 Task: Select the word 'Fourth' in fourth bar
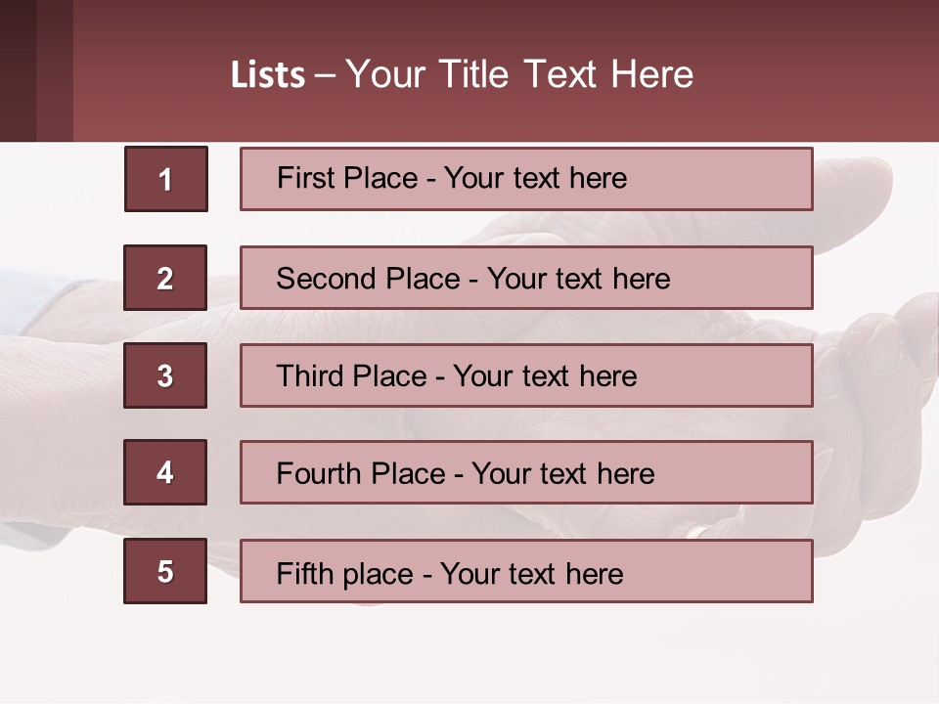(x=319, y=473)
